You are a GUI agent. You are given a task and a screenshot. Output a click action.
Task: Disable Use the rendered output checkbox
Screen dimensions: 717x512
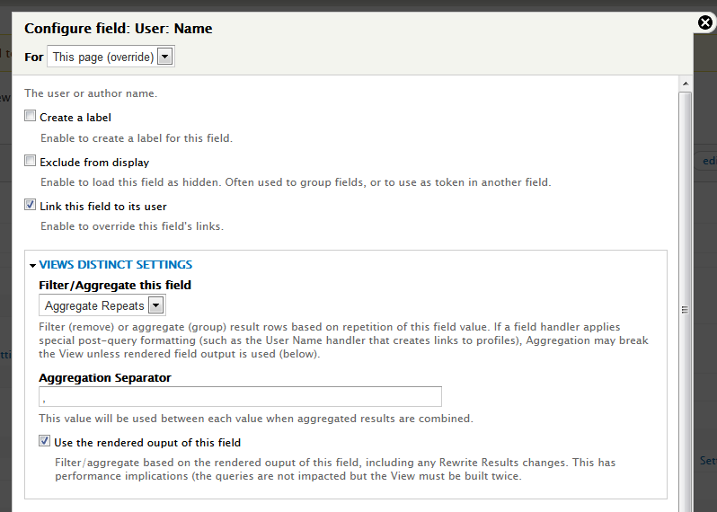[x=45, y=441]
